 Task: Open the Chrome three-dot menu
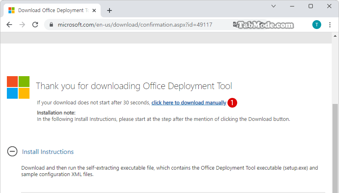coord(330,25)
